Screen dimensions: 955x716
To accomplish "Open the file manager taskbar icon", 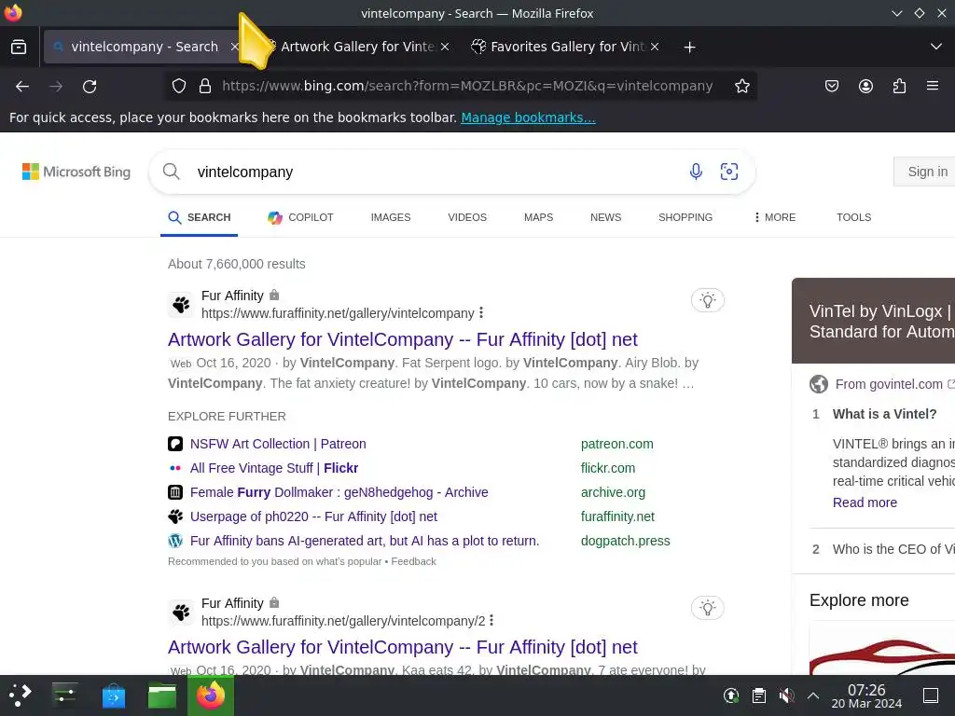I will [x=162, y=695].
